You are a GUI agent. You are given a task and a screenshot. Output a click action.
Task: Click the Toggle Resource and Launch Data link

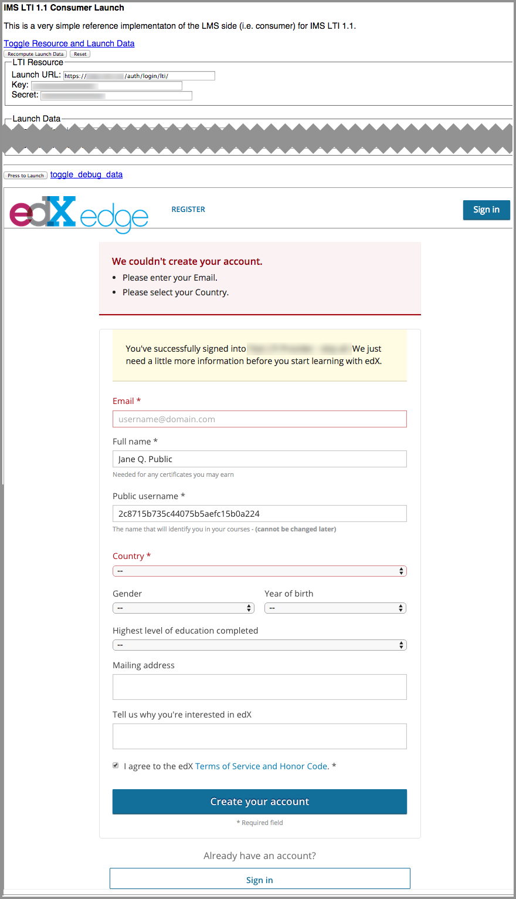coord(69,43)
